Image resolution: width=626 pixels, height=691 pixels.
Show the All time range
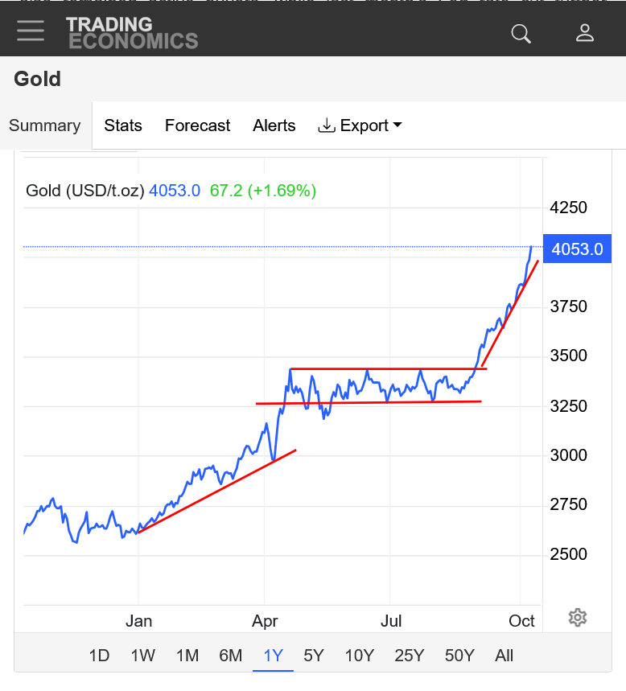pyautogui.click(x=505, y=656)
